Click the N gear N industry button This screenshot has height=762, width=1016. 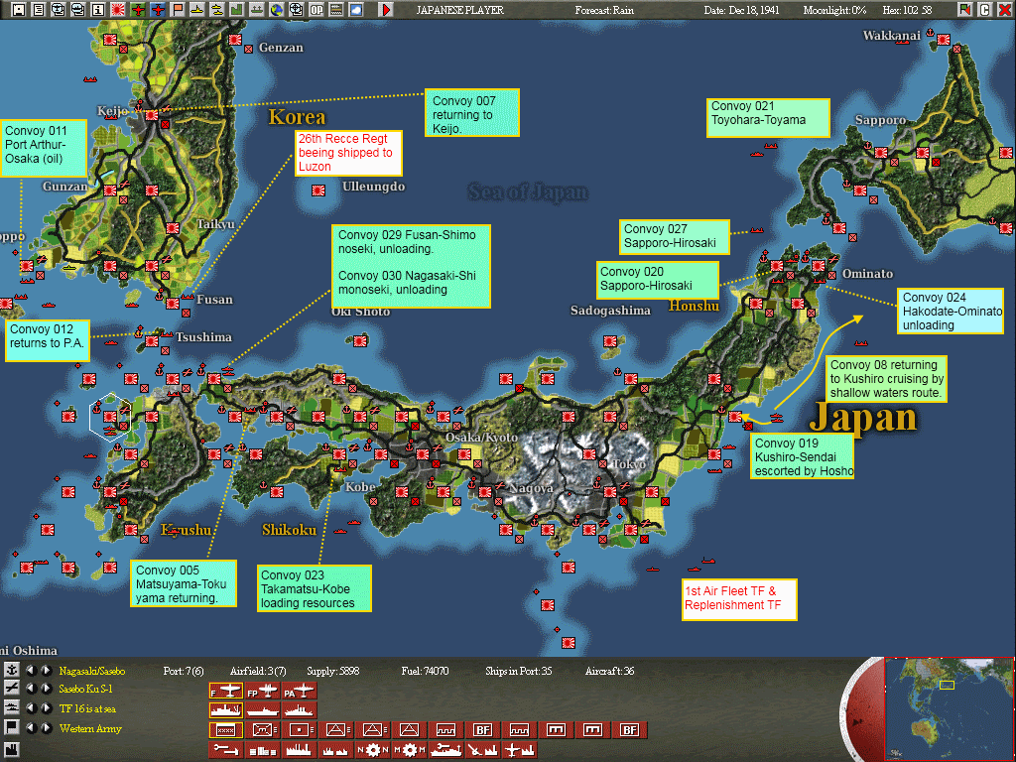point(373,750)
